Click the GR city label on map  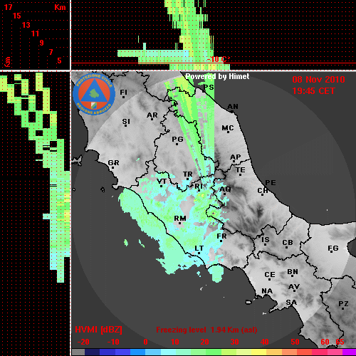pyautogui.click(x=113, y=163)
